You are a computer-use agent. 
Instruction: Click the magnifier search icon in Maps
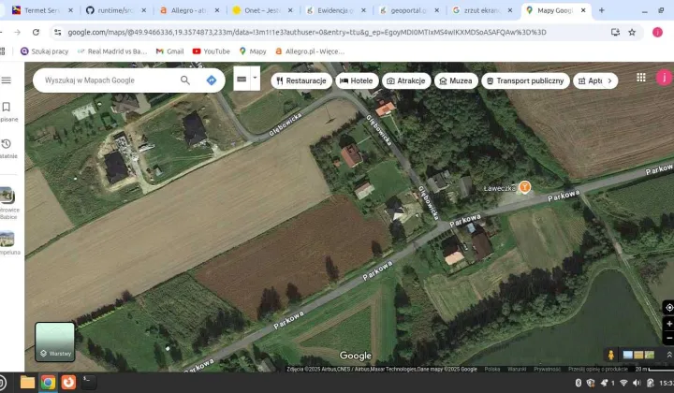click(184, 80)
